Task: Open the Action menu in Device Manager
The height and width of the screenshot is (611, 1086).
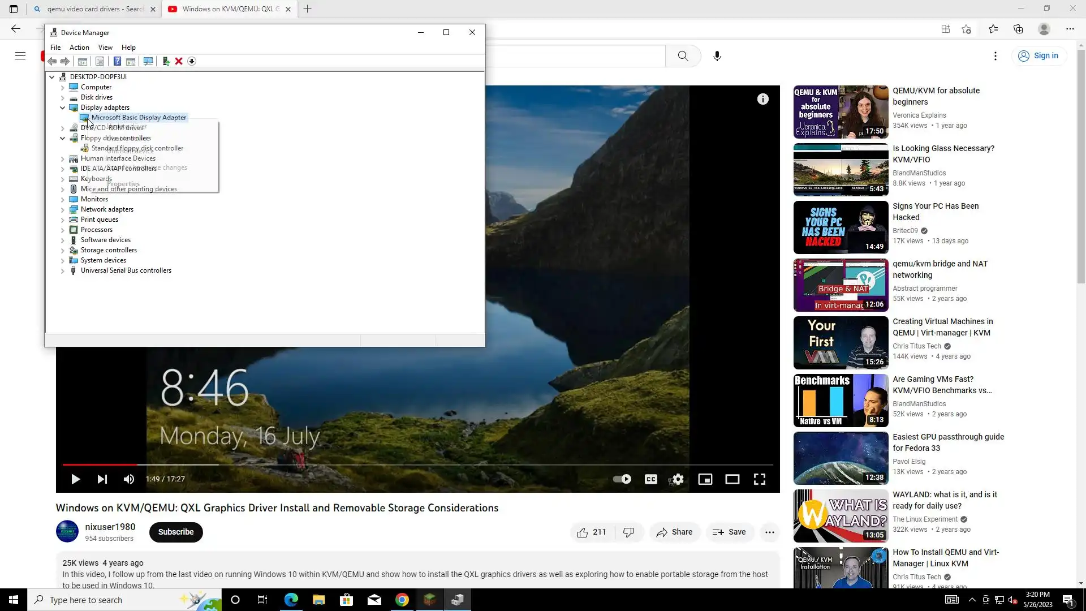Action: click(x=79, y=48)
